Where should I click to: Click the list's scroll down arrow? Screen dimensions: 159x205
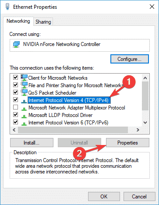tap(145, 123)
